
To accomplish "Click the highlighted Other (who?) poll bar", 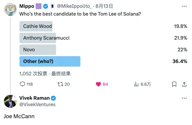I will pos(50,61).
